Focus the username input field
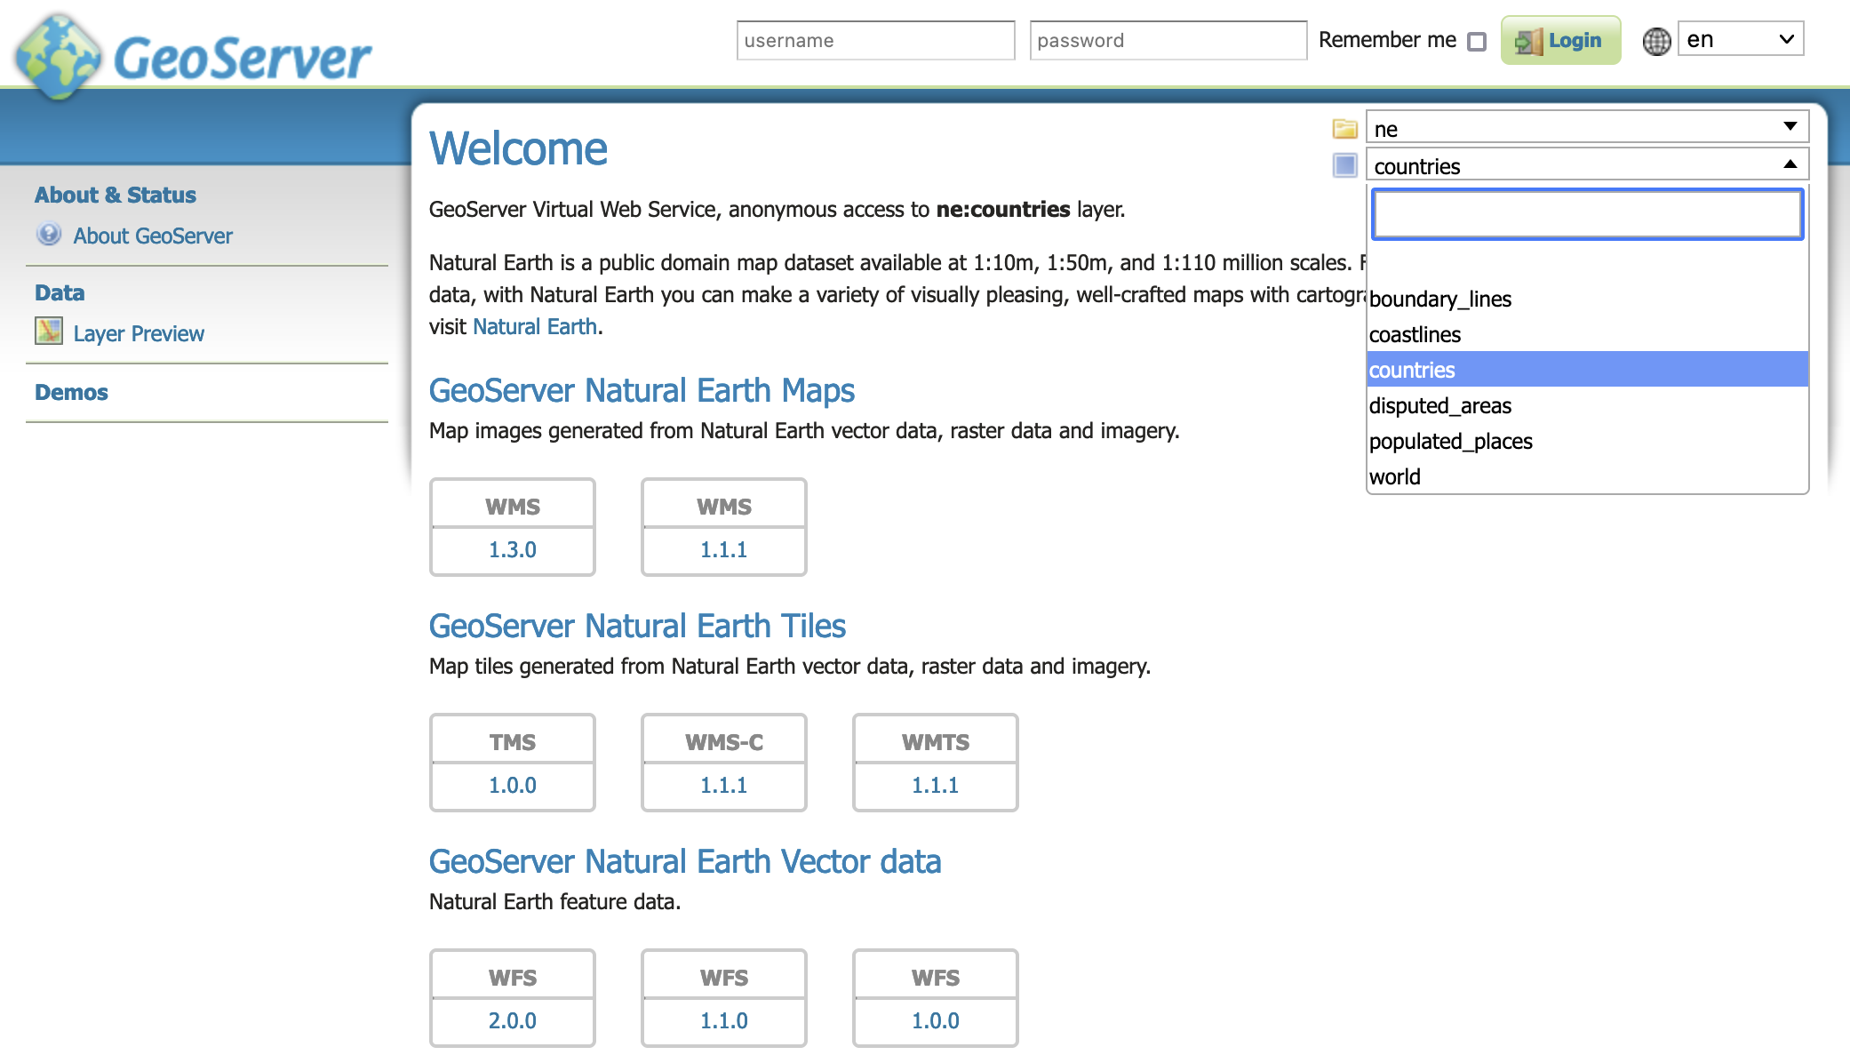The height and width of the screenshot is (1063, 1850). pyautogui.click(x=875, y=41)
